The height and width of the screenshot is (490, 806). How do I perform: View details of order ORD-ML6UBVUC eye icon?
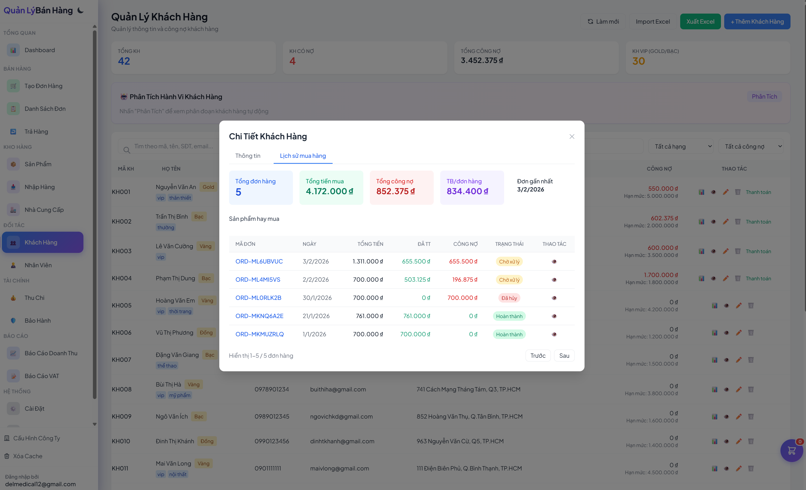coord(554,262)
